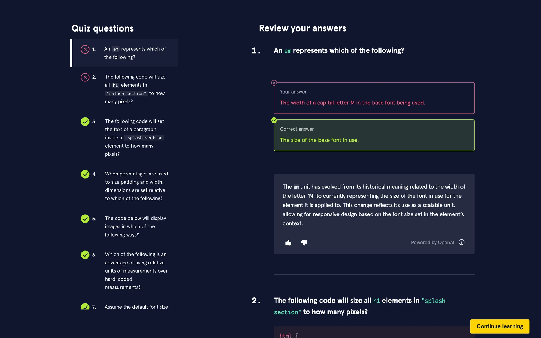Image resolution: width=541 pixels, height=338 pixels.
Task: Open the Powered by OpenAI info icon
Action: click(462, 242)
